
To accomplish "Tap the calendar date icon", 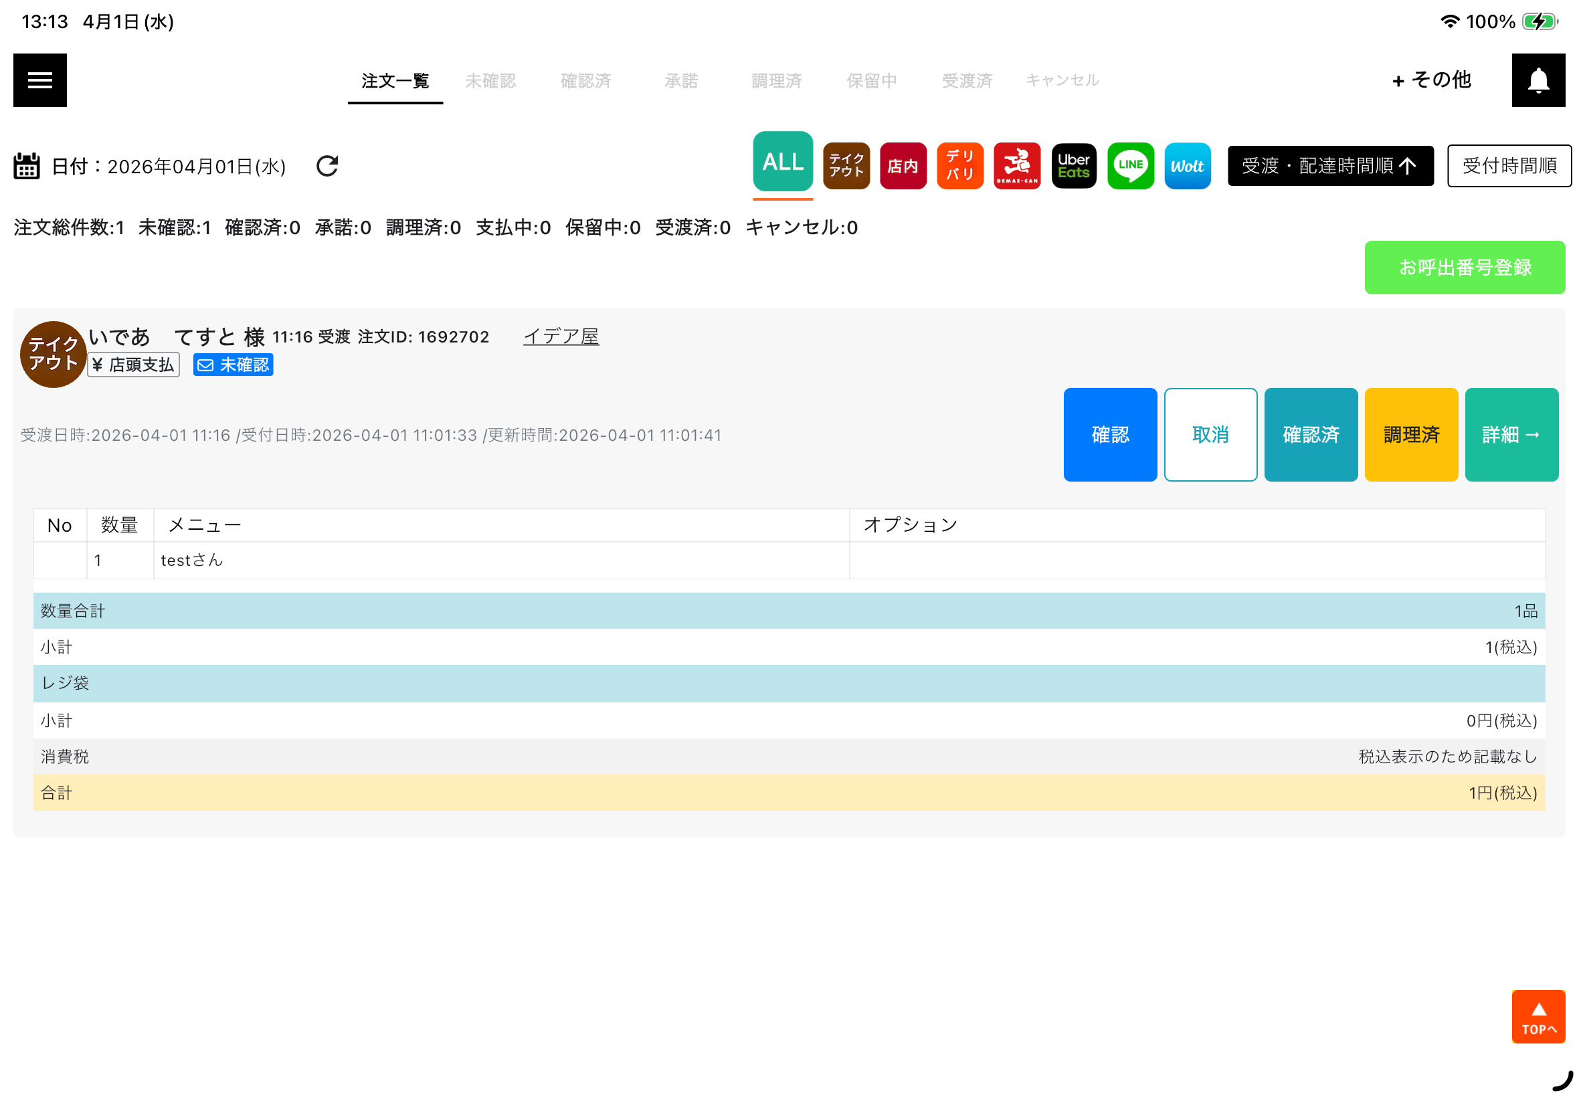I will 27,167.
